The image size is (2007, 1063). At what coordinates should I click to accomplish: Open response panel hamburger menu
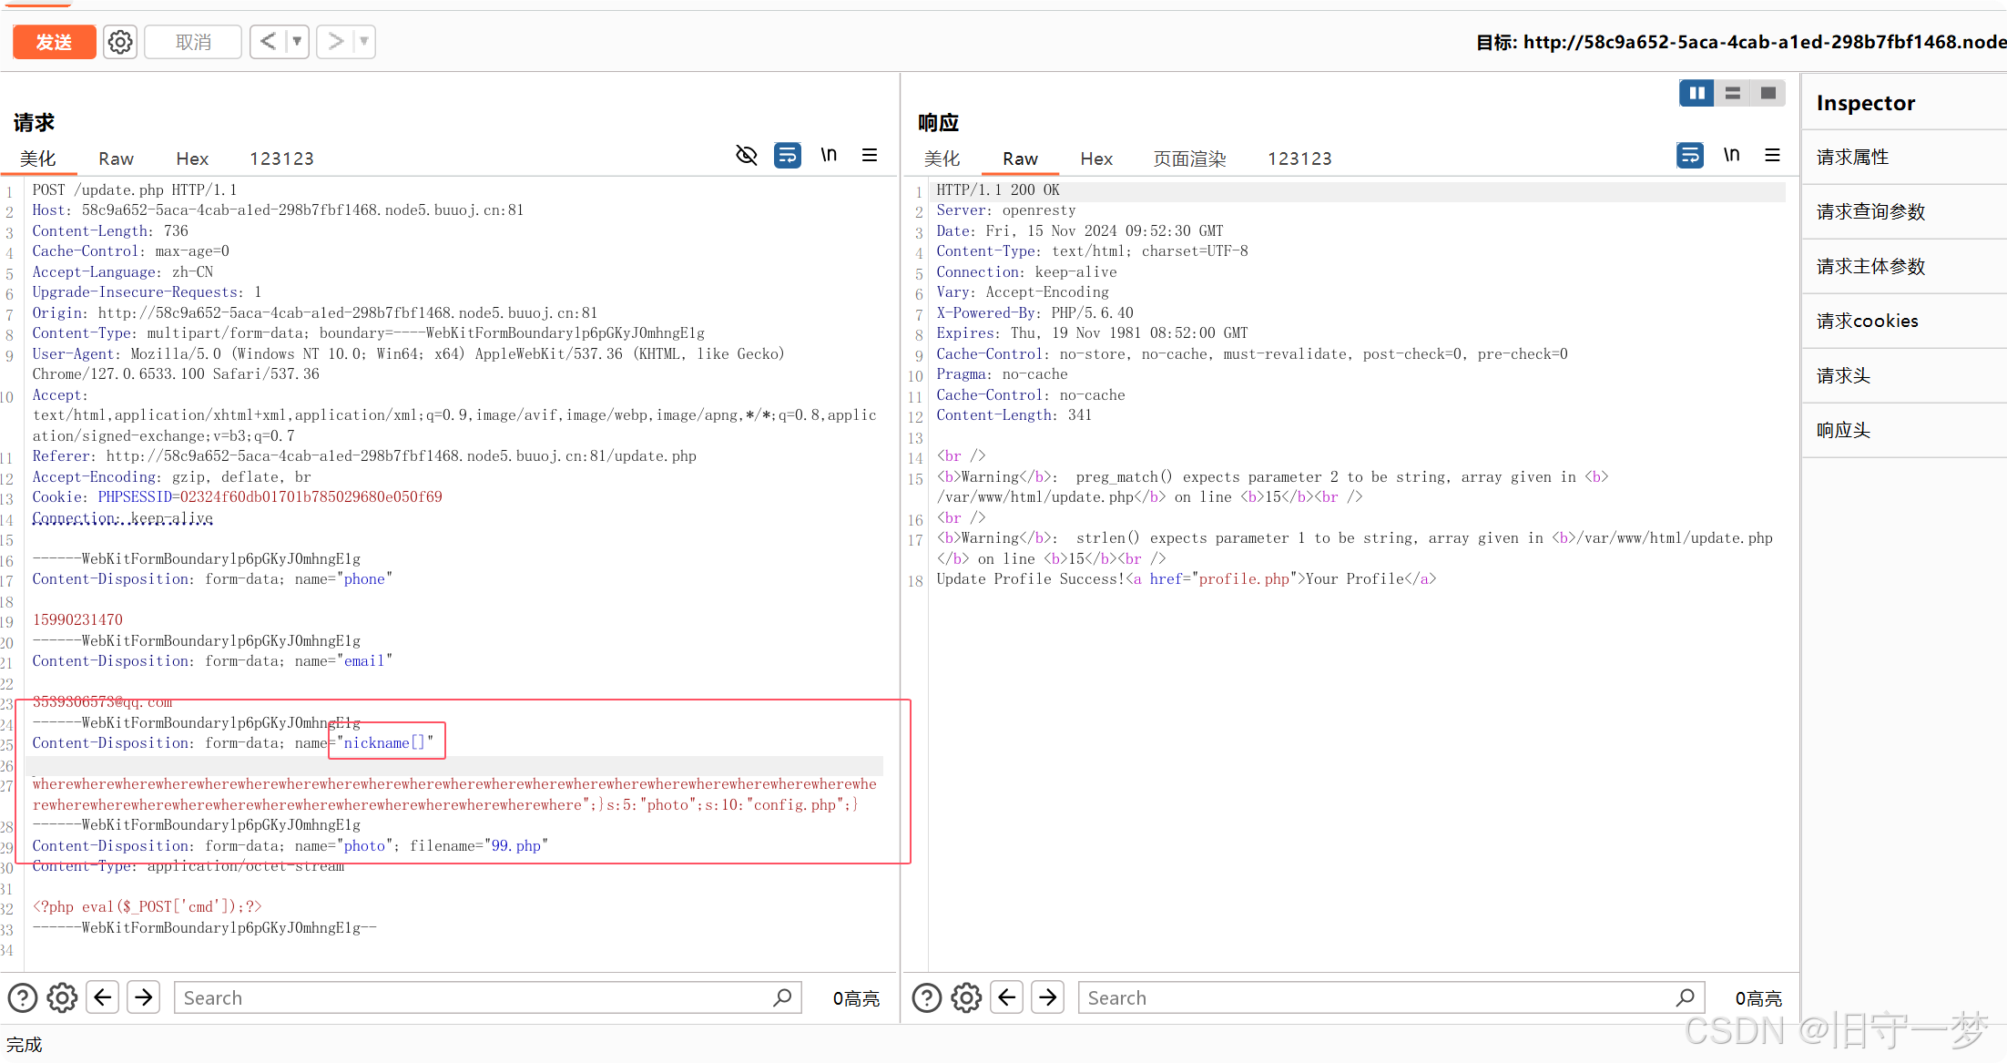(x=1772, y=155)
